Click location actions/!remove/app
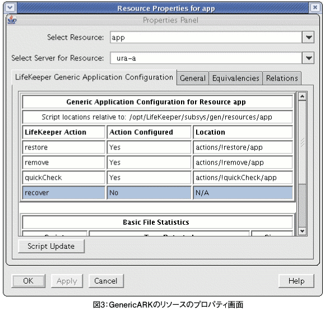This screenshot has height=311, width=325. pyautogui.click(x=243, y=163)
